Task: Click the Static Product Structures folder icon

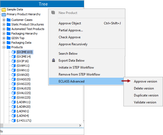Action: coord(9,24)
